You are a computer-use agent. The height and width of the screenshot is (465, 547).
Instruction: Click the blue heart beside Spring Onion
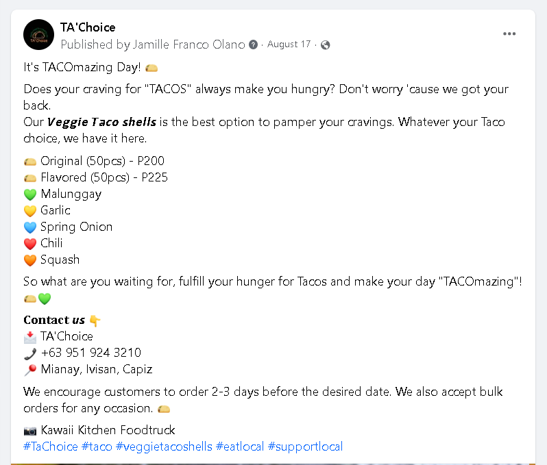pyautogui.click(x=30, y=227)
